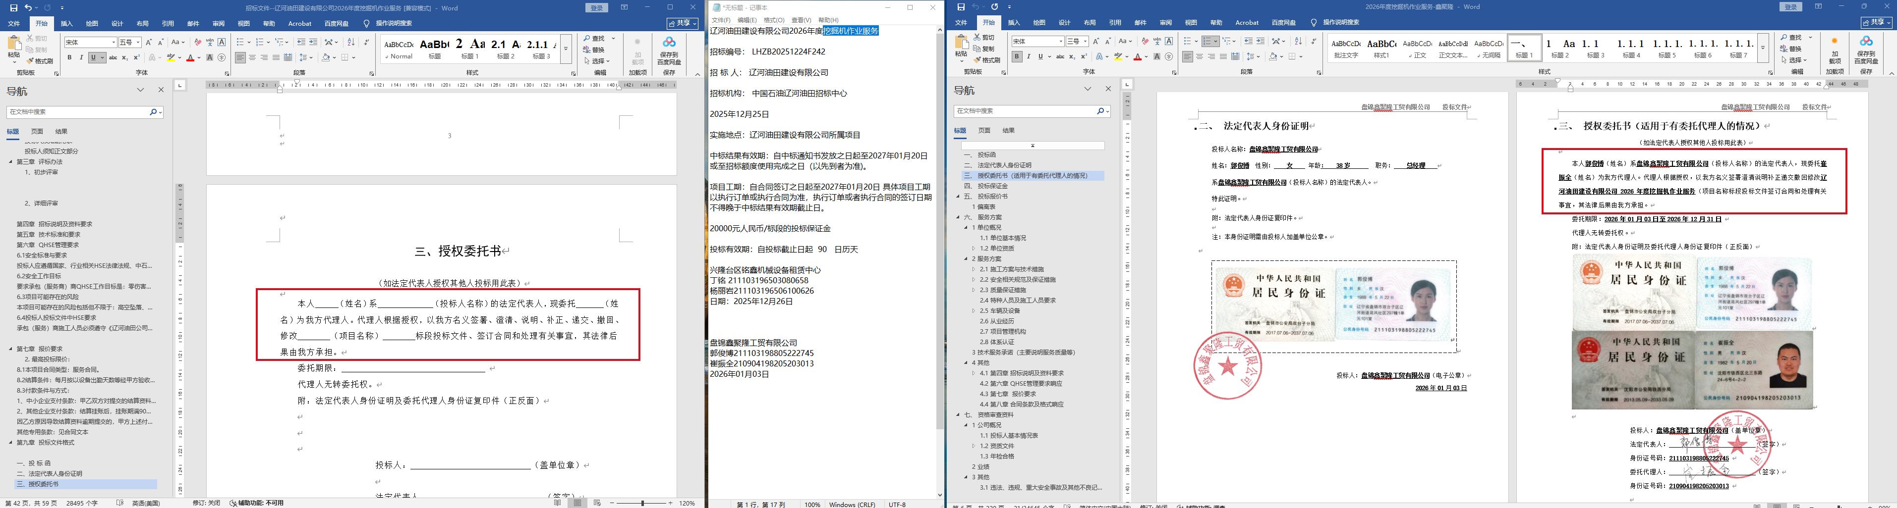Select 四、投标保证金 in right navigation pane
Viewport: 1897px width, 508px height.
[x=986, y=186]
